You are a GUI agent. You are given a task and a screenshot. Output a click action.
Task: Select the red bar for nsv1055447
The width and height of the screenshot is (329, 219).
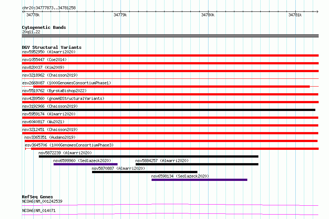click(x=170, y=63)
